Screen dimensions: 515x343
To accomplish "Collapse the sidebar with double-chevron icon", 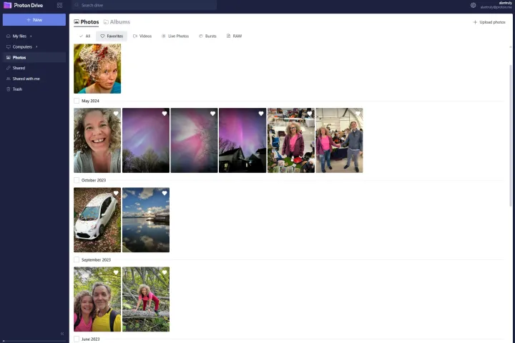I will point(62,334).
